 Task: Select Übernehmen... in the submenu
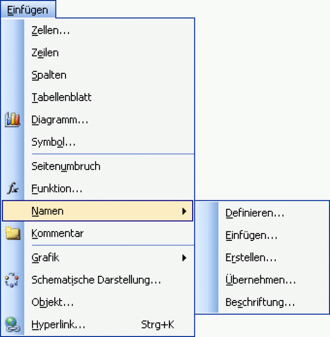(x=260, y=280)
